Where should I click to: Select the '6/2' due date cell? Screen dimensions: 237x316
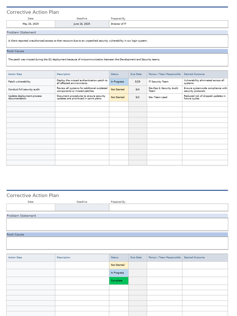tap(138, 97)
